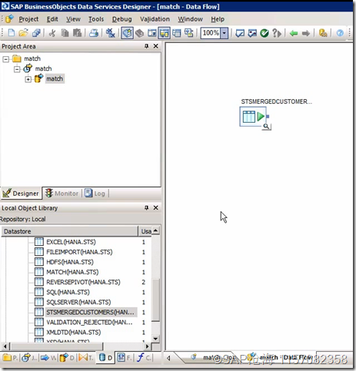Select the HDFS(HANA.STS) table
The width and height of the screenshot is (356, 371).
pyautogui.click(x=70, y=262)
